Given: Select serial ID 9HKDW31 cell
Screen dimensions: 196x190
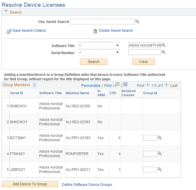Looking at the screenshot, I should [19, 122].
